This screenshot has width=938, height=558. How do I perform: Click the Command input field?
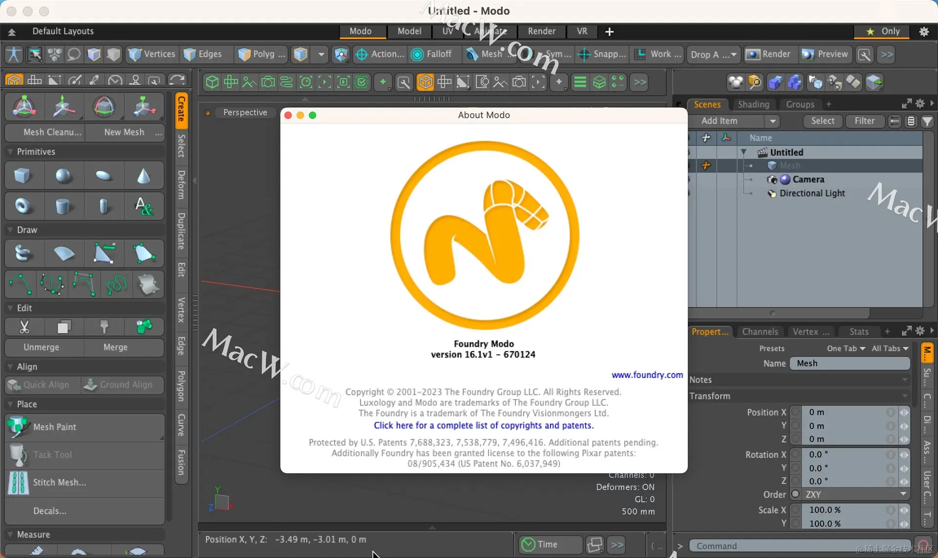pos(800,546)
